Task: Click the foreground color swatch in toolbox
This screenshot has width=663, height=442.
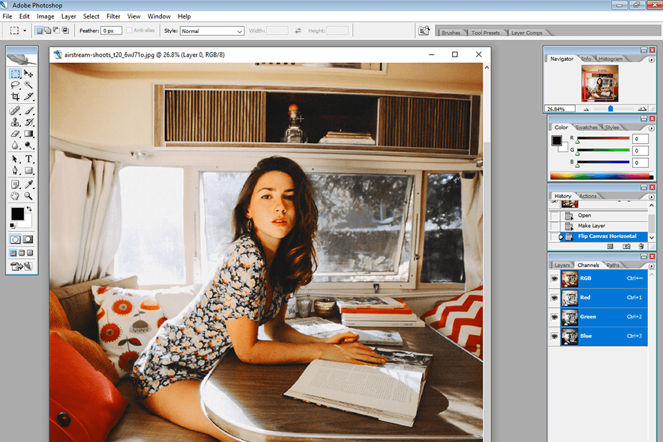Action: tap(17, 213)
